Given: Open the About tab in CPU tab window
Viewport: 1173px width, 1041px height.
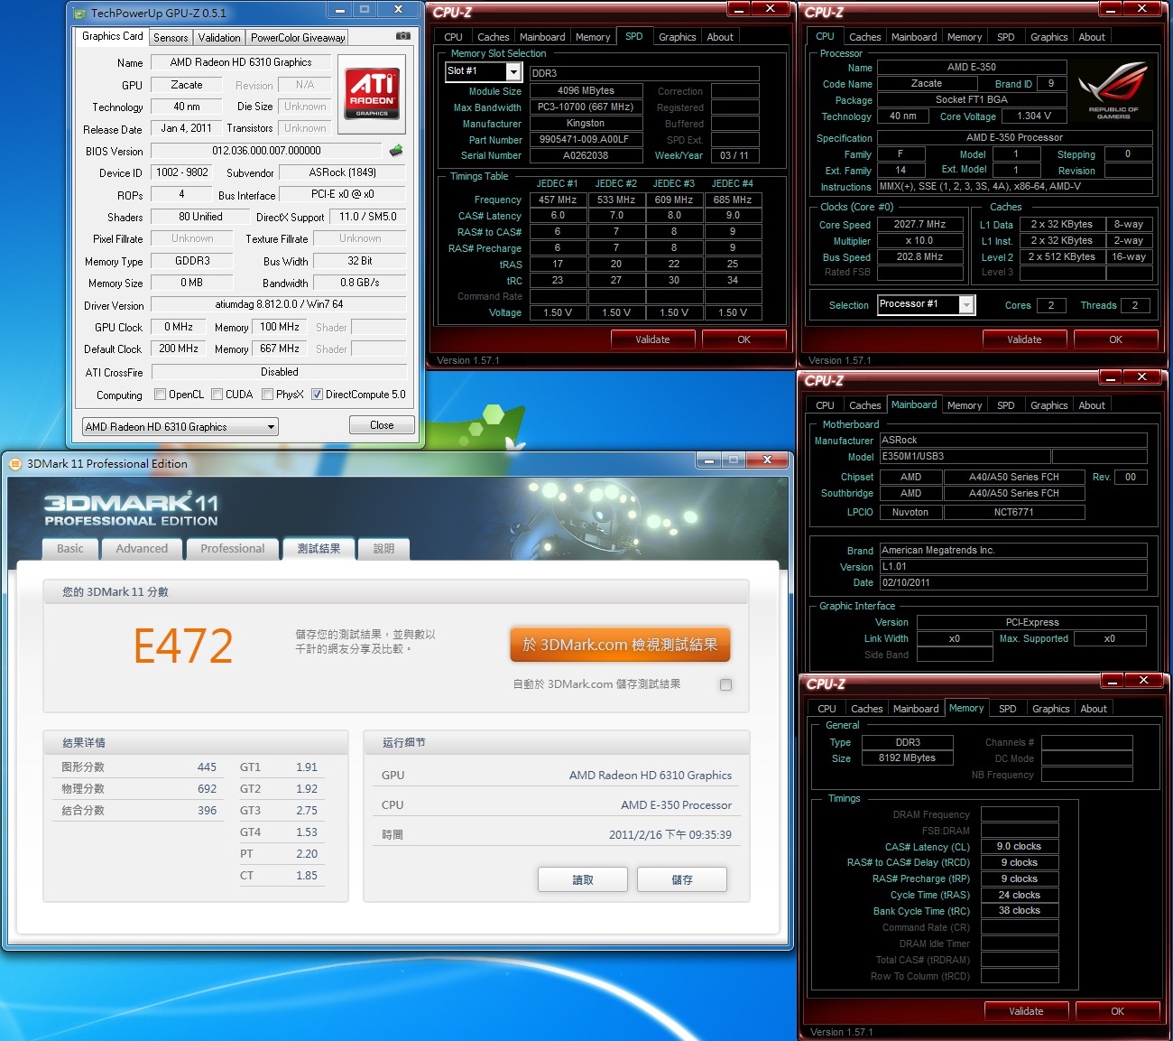Looking at the screenshot, I should [1092, 37].
